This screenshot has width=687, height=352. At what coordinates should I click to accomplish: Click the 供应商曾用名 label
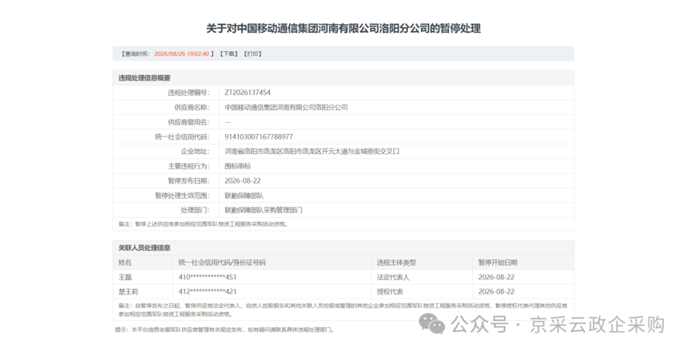tap(189, 122)
